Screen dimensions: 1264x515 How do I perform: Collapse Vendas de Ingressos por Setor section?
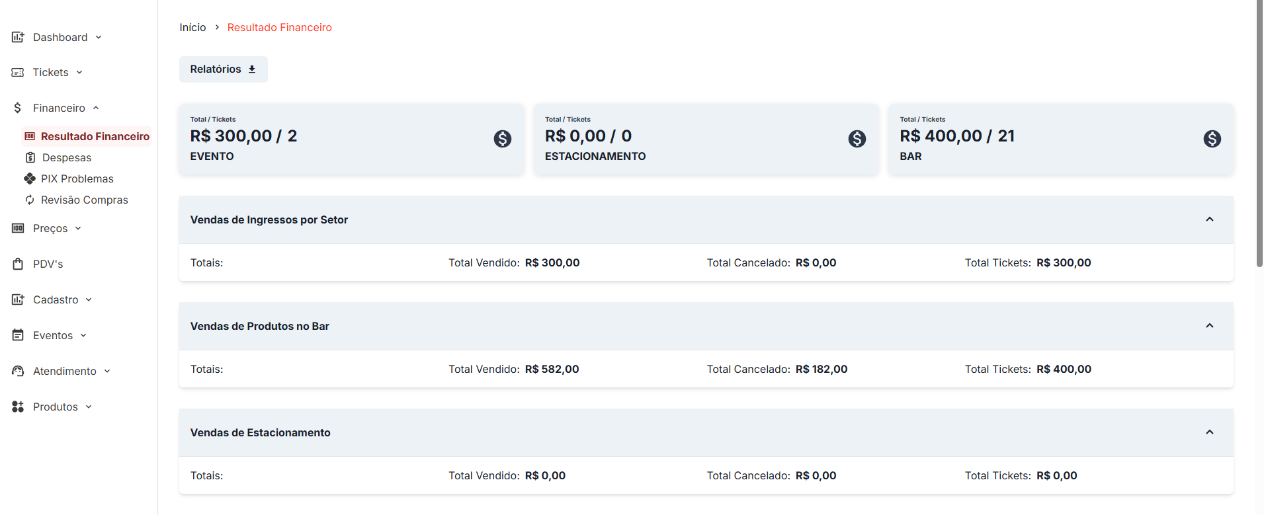point(1209,219)
